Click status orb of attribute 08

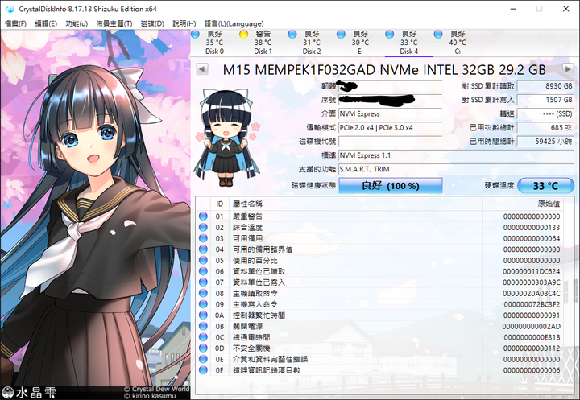coord(203,293)
